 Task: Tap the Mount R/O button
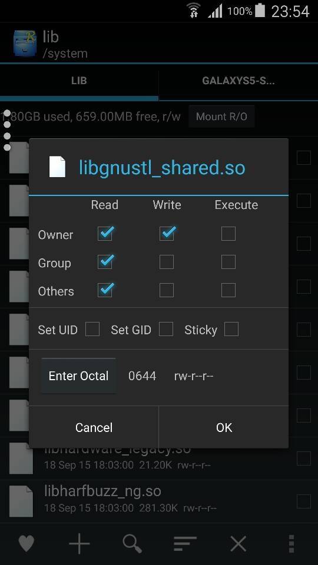(221, 117)
